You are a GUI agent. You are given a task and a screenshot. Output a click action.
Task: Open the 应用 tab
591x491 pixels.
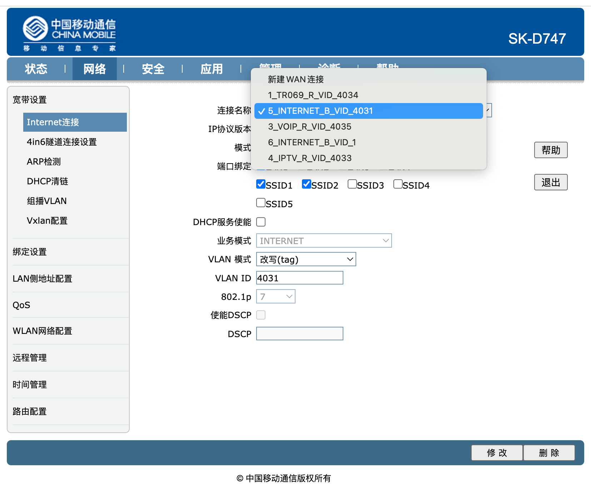pyautogui.click(x=212, y=69)
